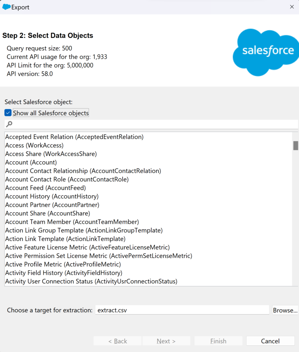Select Accepted Event Relation object
This screenshot has height=352, width=299.
[148, 137]
